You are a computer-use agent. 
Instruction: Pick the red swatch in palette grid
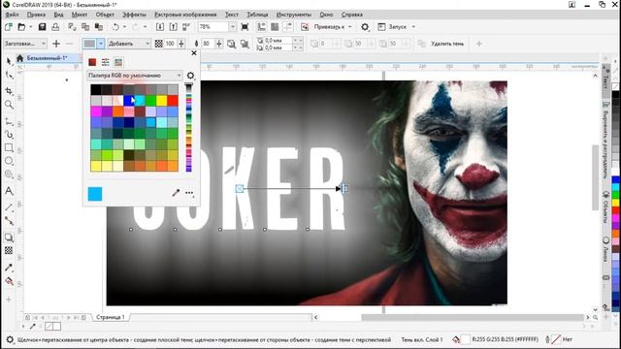pos(173,101)
